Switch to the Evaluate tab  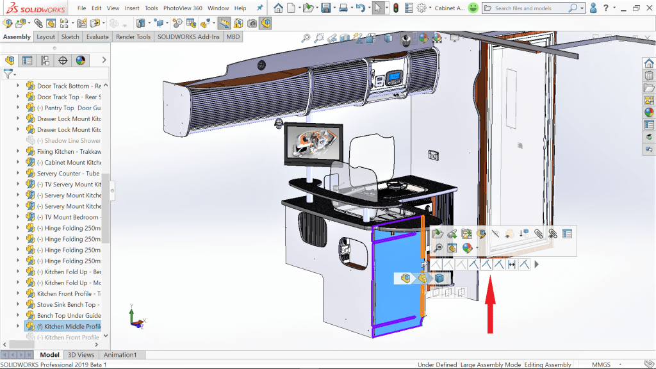(x=97, y=37)
